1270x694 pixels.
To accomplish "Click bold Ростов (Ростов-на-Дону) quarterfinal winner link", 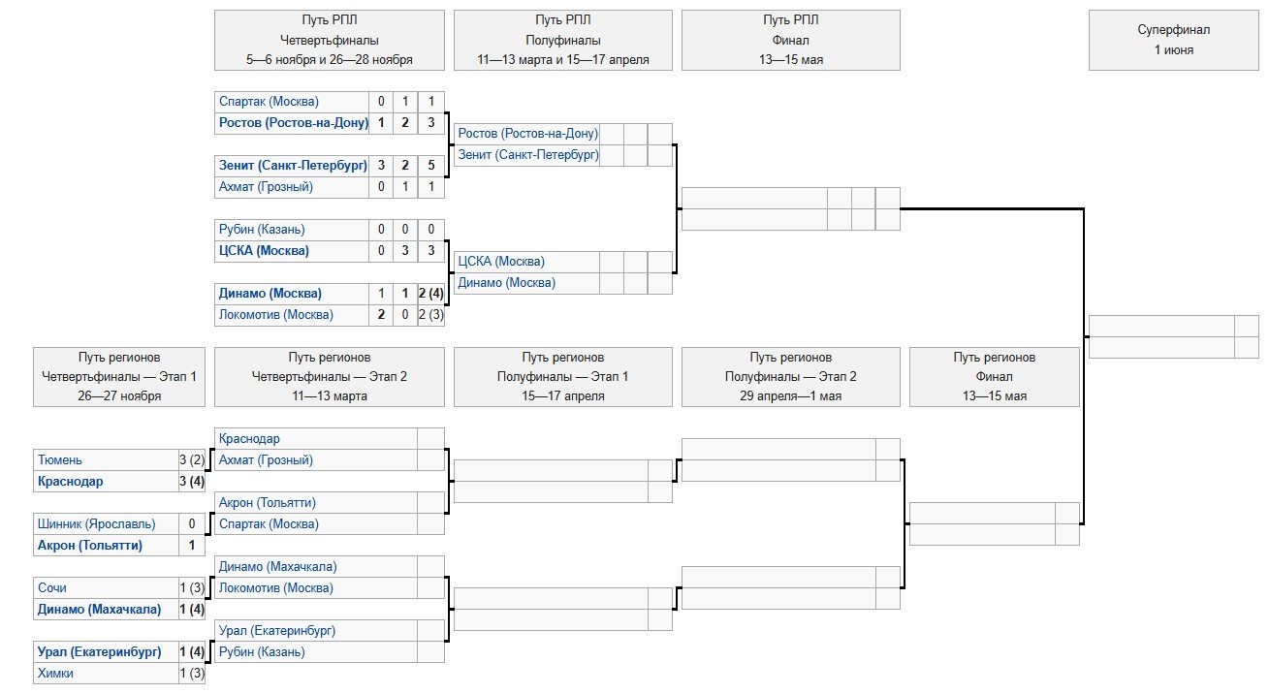I will click(293, 122).
